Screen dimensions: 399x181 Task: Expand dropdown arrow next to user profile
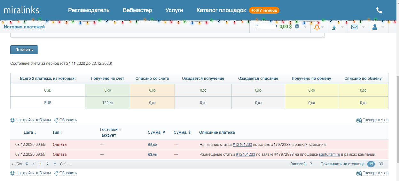click(x=382, y=27)
